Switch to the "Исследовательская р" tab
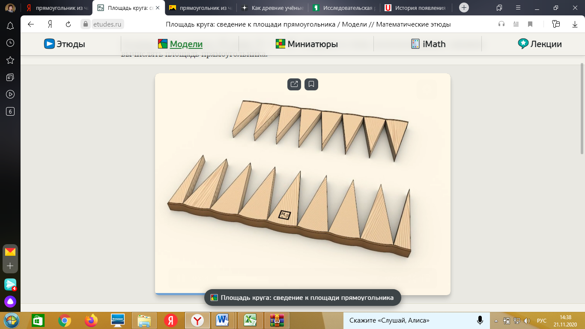 pyautogui.click(x=344, y=8)
